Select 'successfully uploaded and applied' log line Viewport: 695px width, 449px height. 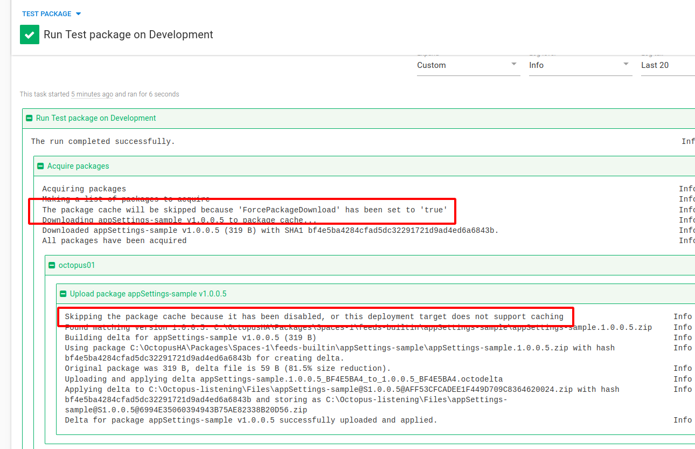click(251, 420)
